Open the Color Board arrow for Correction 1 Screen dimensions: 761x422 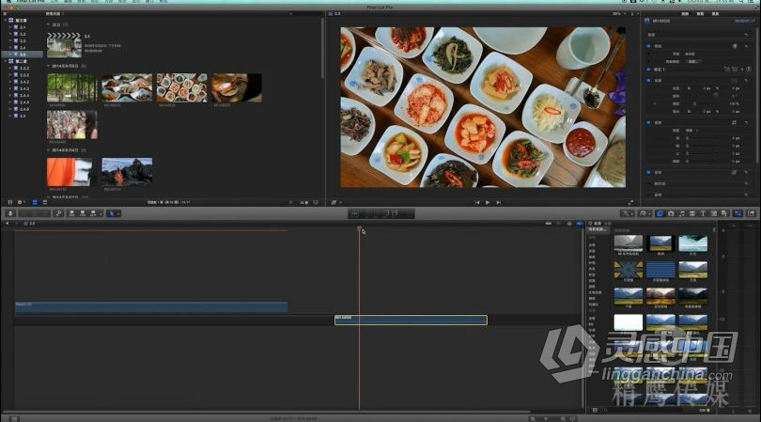pyautogui.click(x=749, y=70)
